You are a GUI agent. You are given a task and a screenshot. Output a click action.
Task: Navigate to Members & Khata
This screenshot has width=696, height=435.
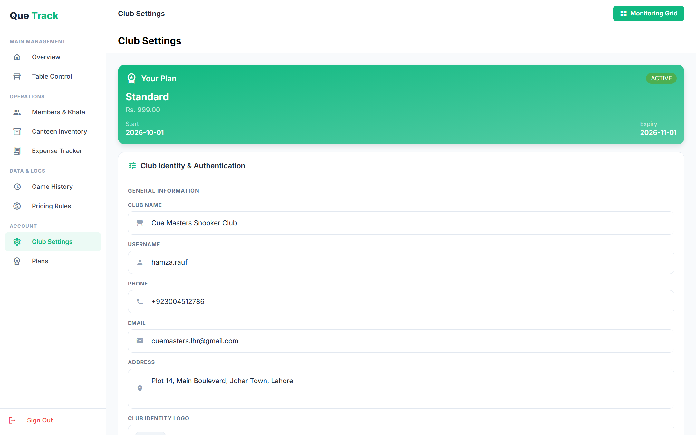click(53, 112)
